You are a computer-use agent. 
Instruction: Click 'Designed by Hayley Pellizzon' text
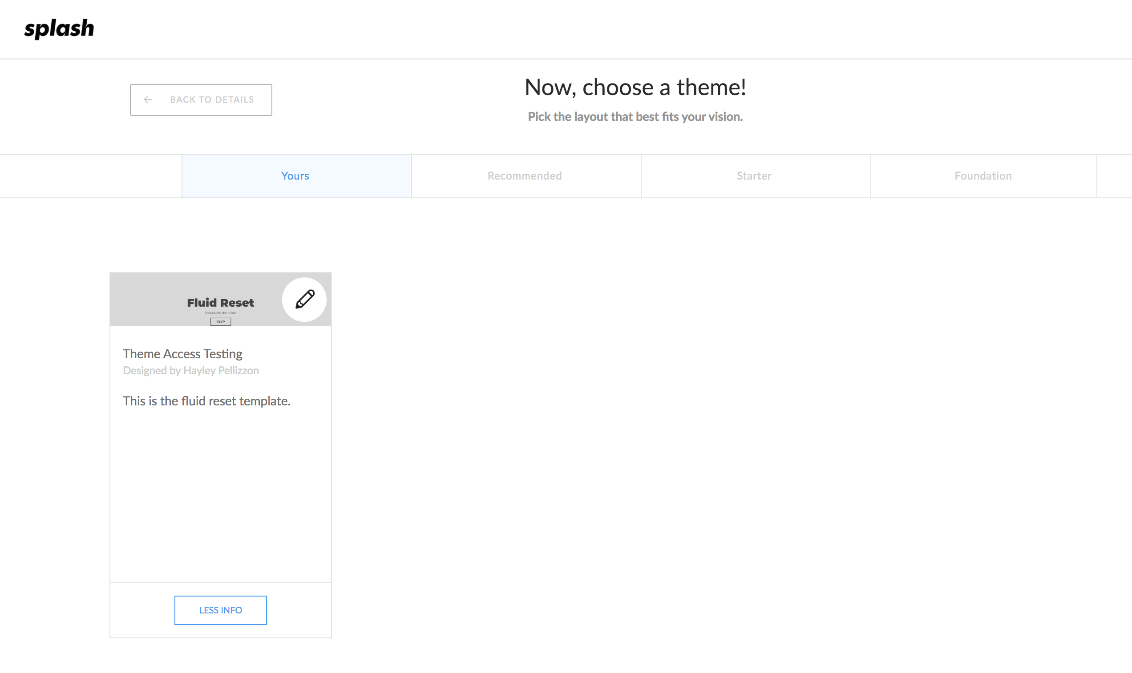point(190,371)
